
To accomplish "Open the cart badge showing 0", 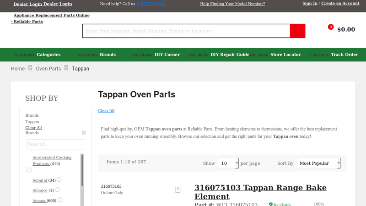I will pos(330,27).
